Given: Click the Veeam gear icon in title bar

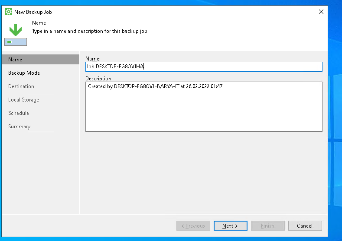Looking at the screenshot, I should (8, 12).
